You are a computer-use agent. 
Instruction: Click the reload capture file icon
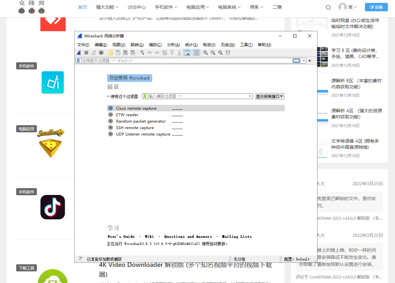[x=133, y=53]
